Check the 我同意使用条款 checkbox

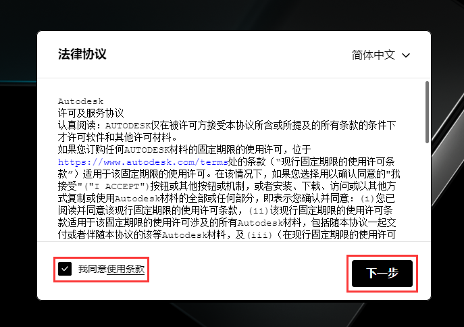65,269
